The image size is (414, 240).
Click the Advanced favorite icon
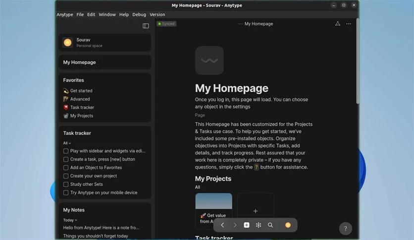click(x=66, y=99)
